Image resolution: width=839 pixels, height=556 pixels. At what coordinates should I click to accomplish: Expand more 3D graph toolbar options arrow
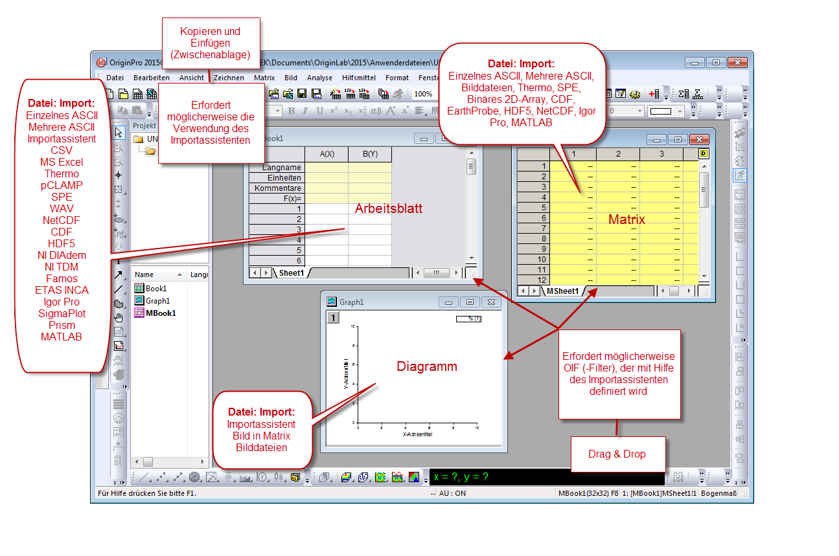point(424,481)
